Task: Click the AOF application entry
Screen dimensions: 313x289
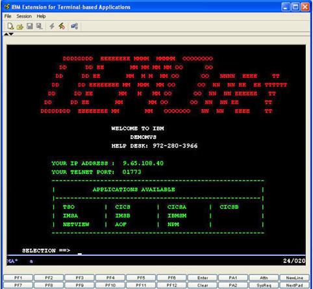Action: (121, 224)
